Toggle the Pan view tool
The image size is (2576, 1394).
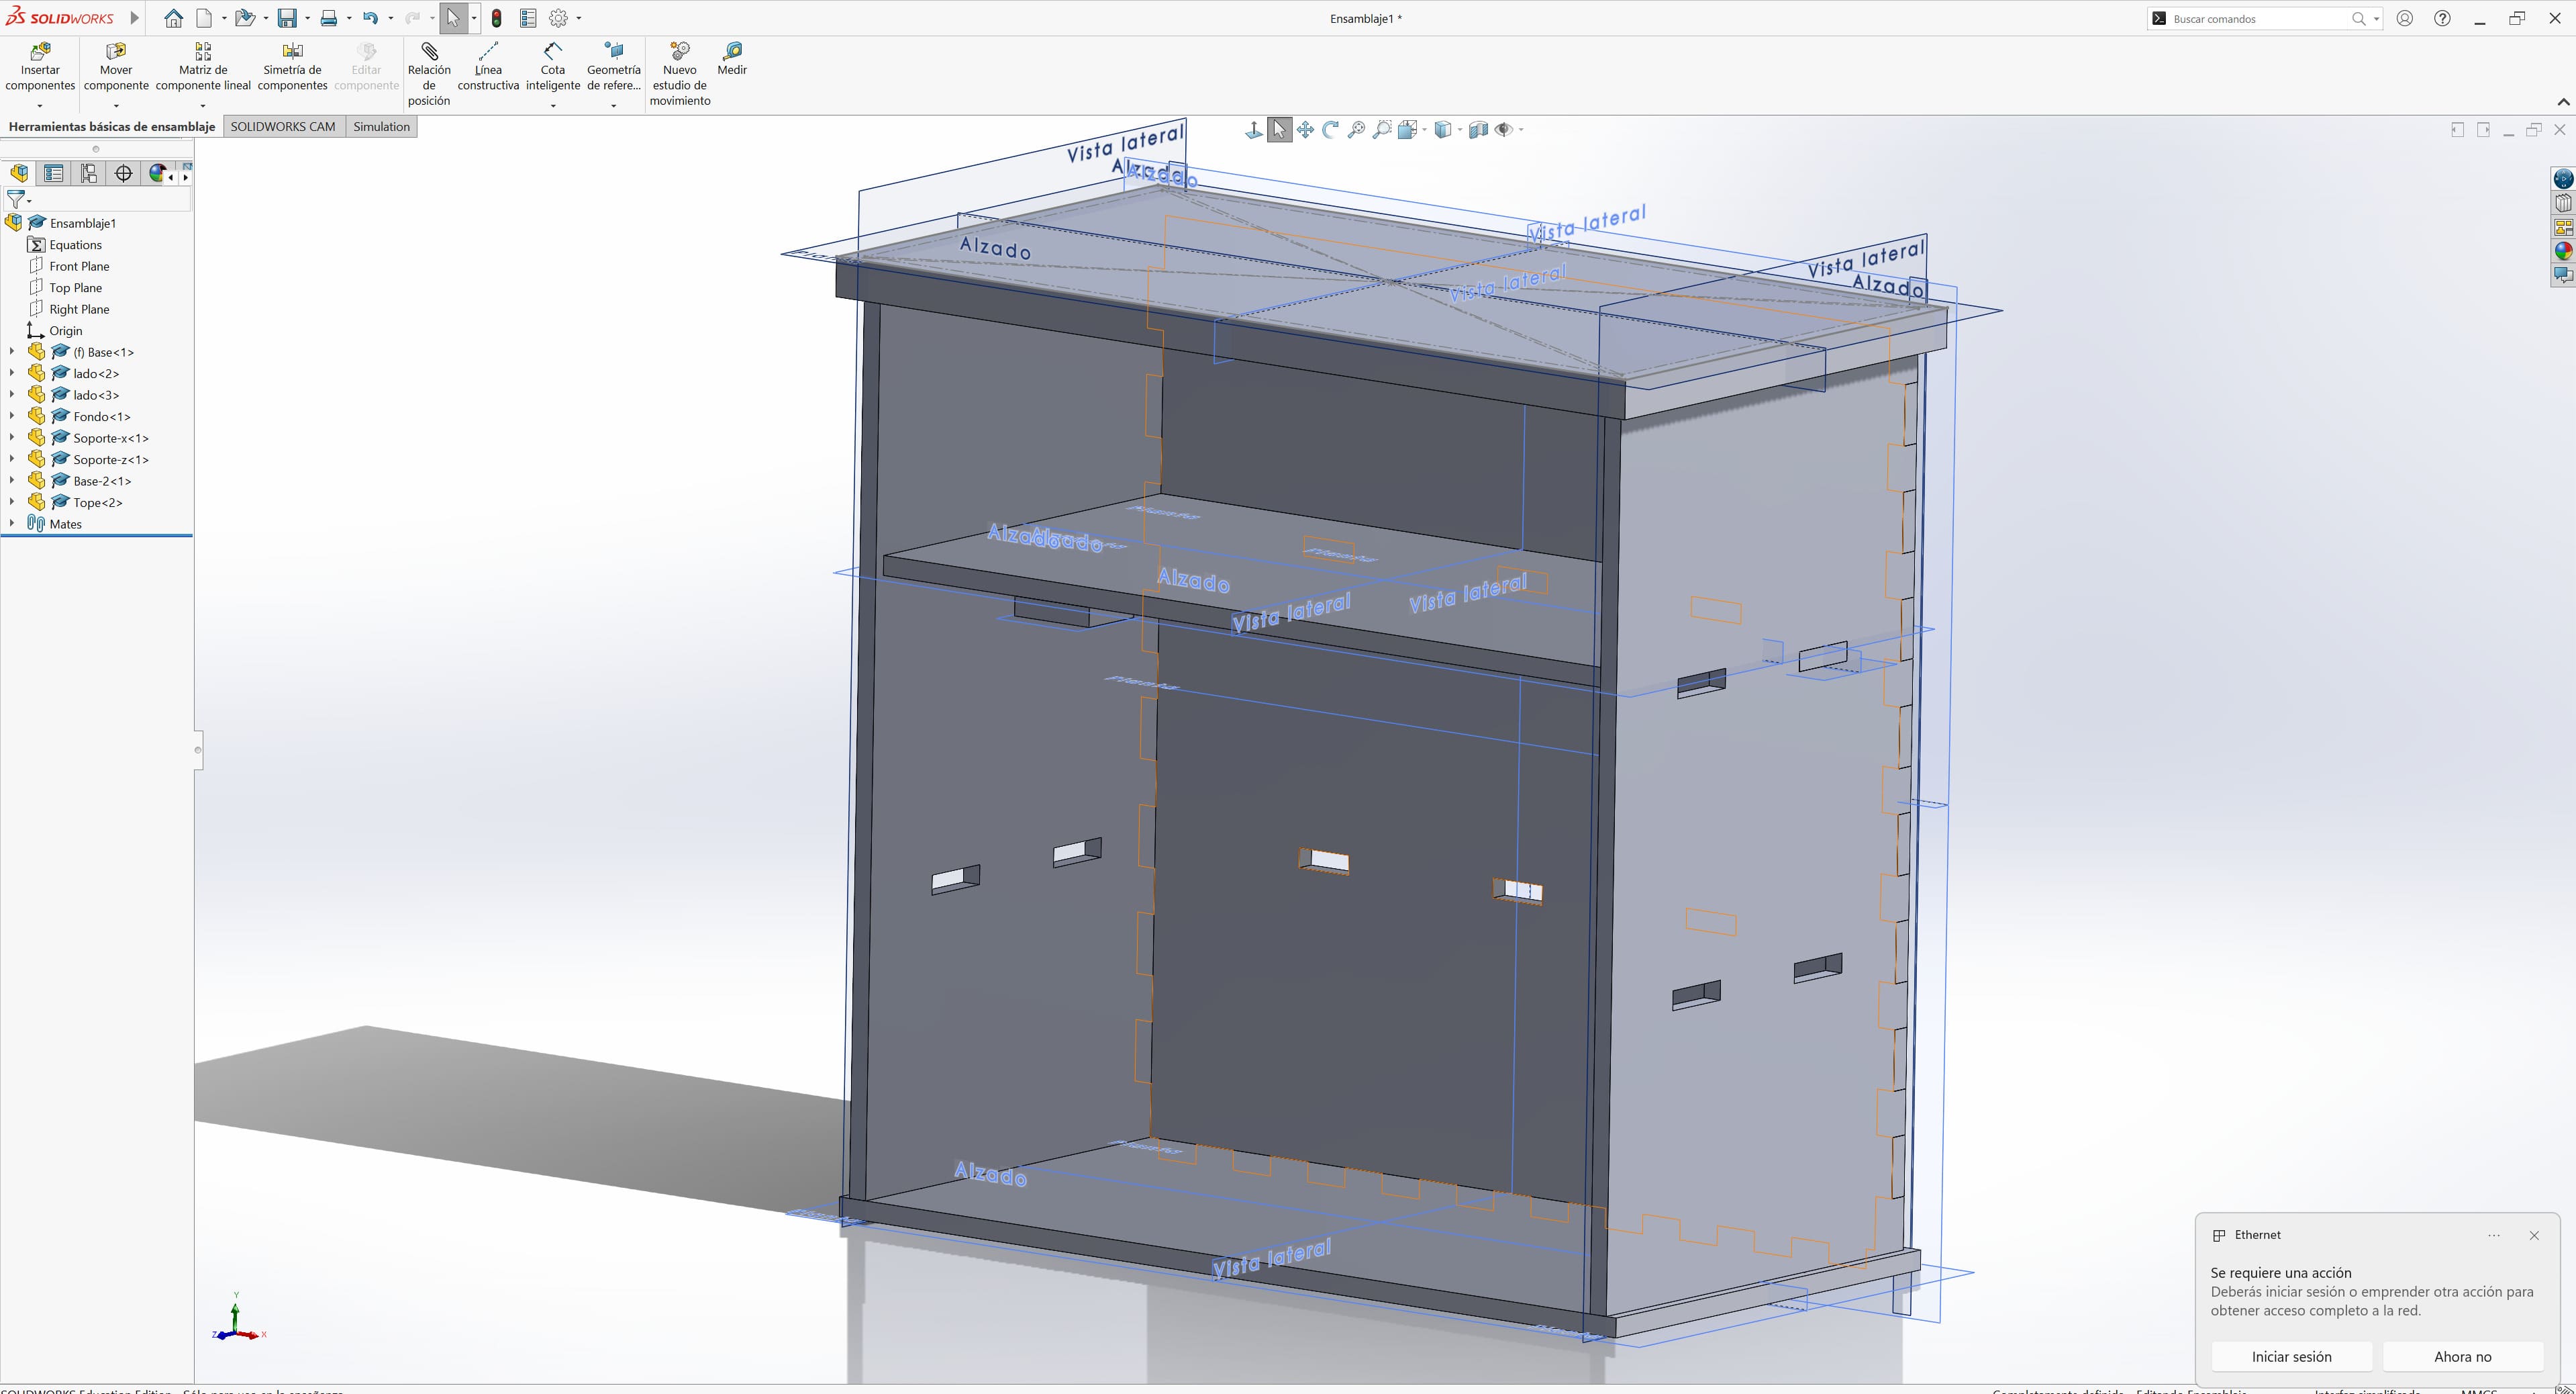(1305, 129)
